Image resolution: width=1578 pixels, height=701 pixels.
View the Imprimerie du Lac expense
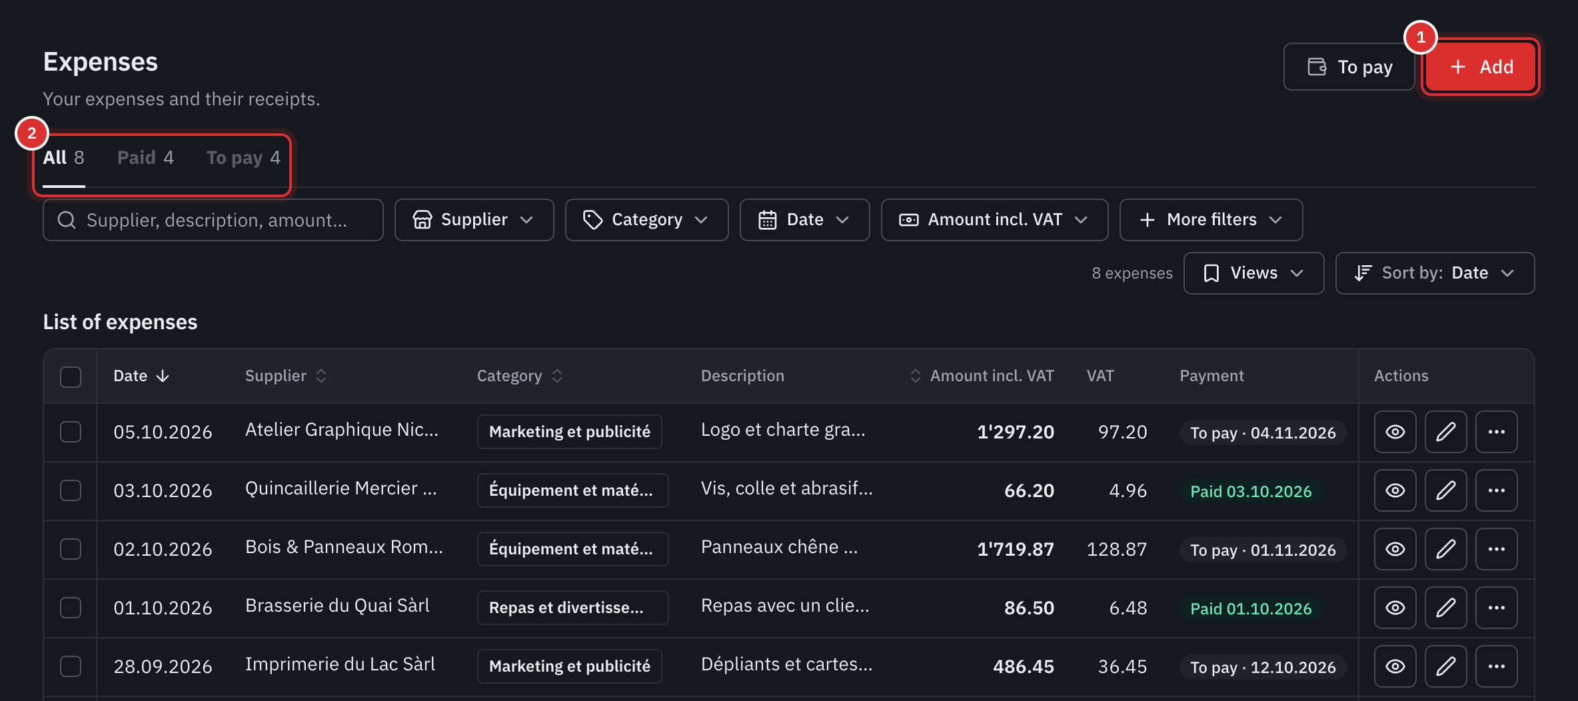tap(1395, 666)
